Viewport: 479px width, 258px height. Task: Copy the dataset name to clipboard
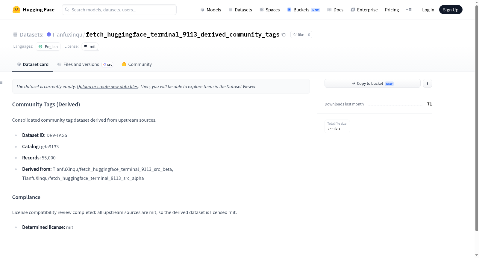pos(284,35)
